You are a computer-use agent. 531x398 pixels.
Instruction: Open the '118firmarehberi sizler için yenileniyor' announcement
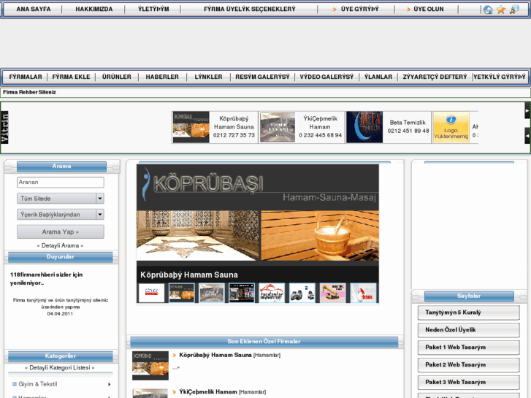click(x=46, y=279)
